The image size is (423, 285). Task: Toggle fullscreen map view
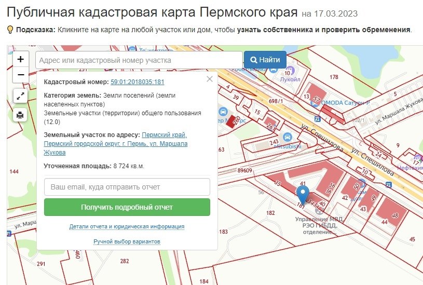(x=21, y=96)
